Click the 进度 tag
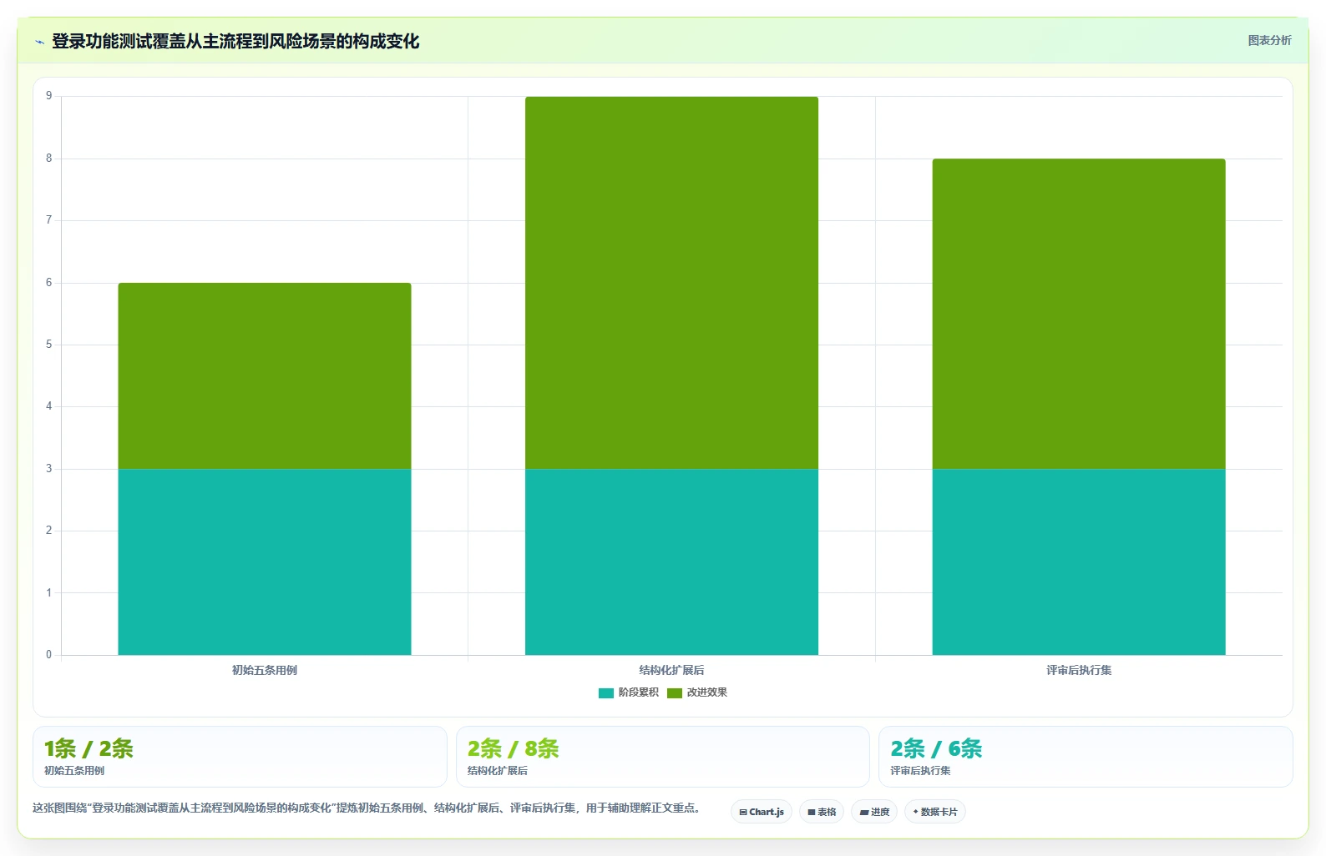This screenshot has height=856, width=1326. pos(874,812)
